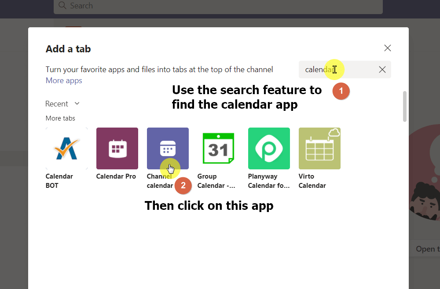This screenshot has width=440, height=289.
Task: Pick the Group Calendar app icon
Action: click(x=218, y=148)
